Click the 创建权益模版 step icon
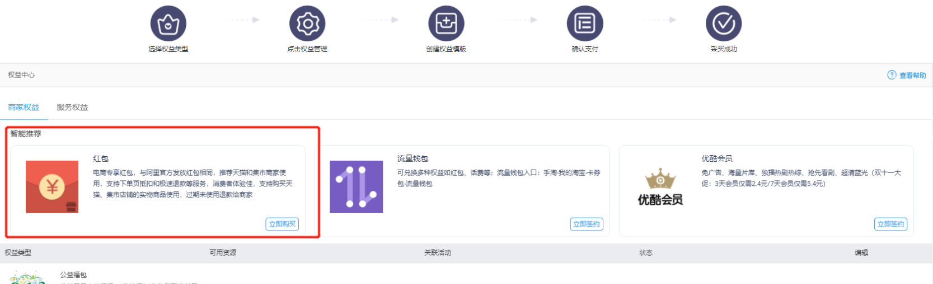 (x=446, y=23)
